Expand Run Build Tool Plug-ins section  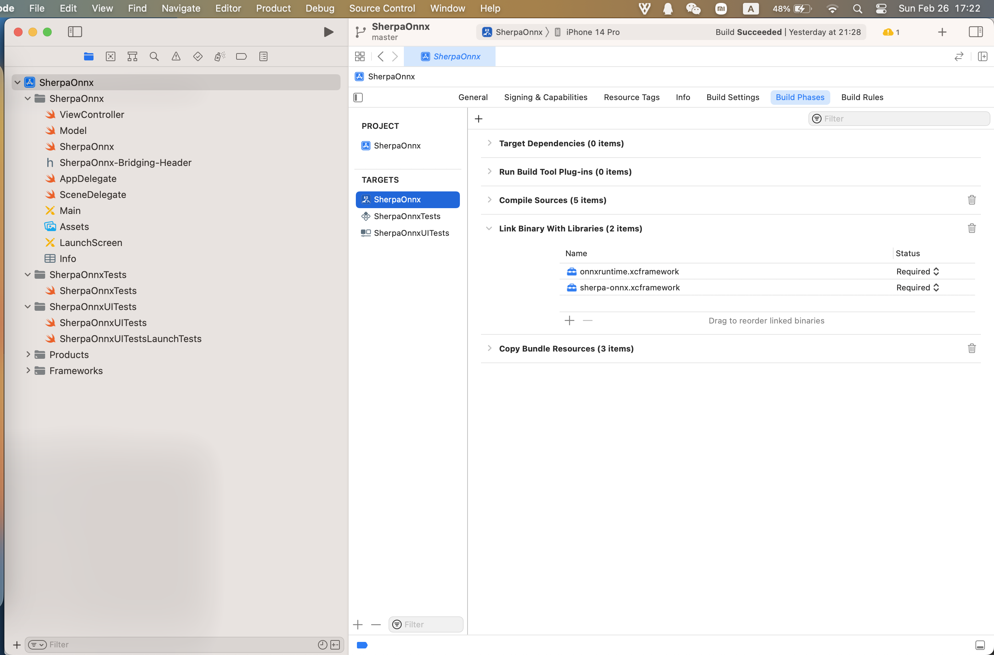[489, 171]
